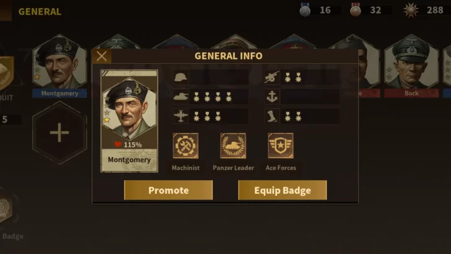Open Montgomery's portrait card in dialog
451x254 pixels.
click(129, 121)
